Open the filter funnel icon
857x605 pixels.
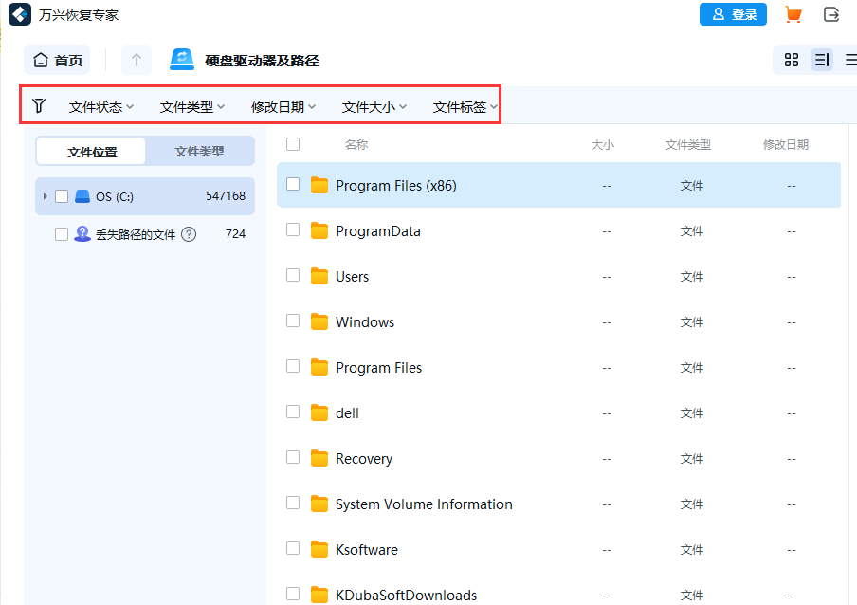(x=39, y=106)
